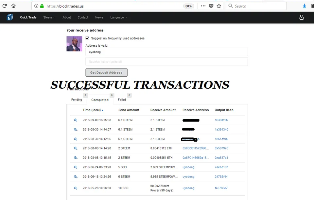Open uyobong link in 10 SBD row

point(188,188)
